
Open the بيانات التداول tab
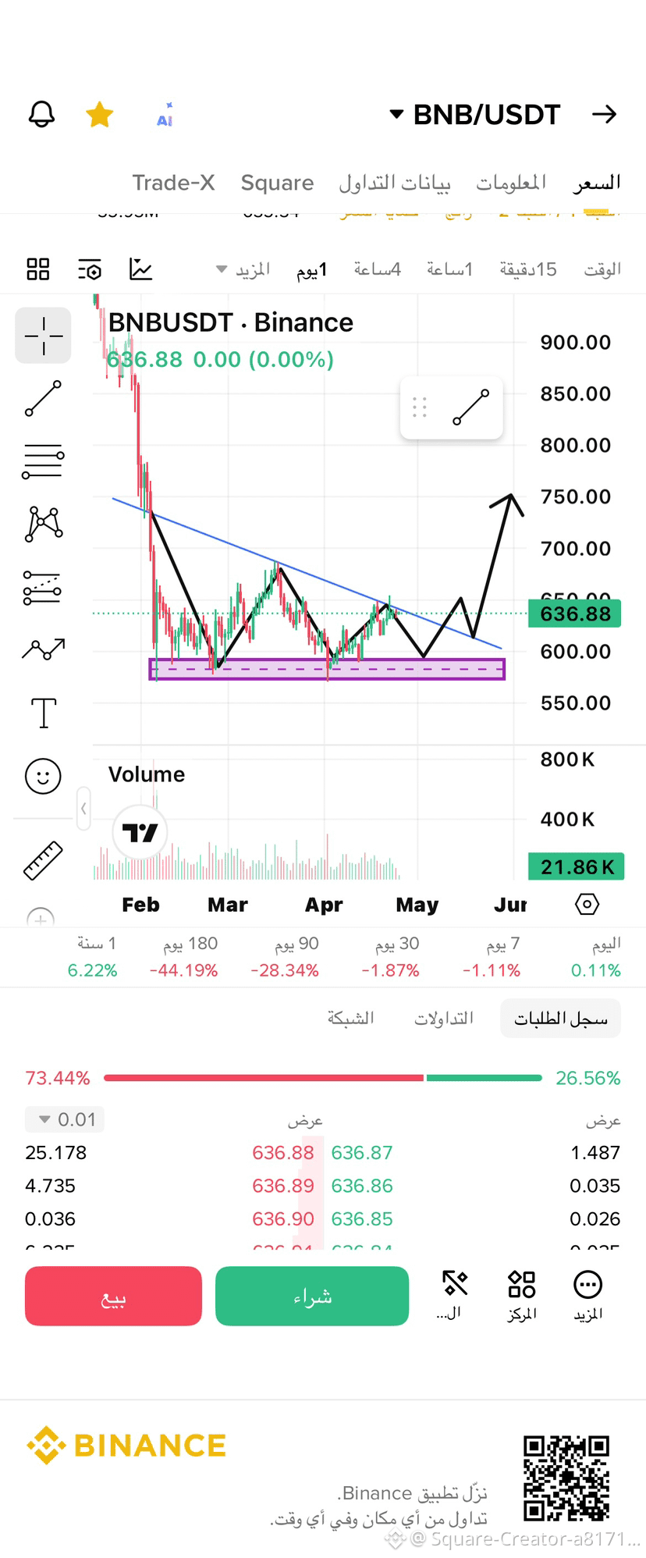[394, 183]
